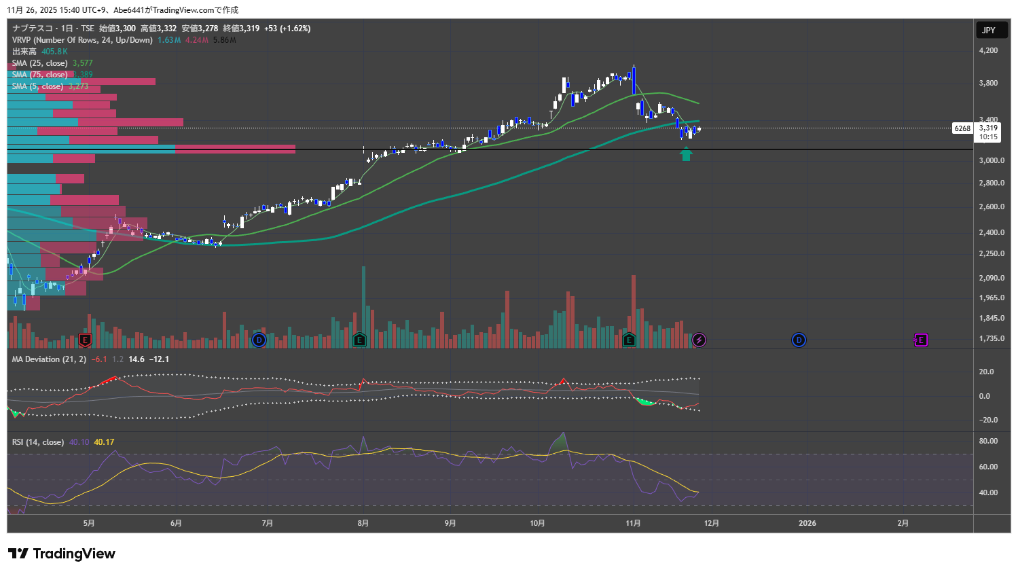
Task: Click the magenta upcoming earnings E marker
Action: pos(920,340)
